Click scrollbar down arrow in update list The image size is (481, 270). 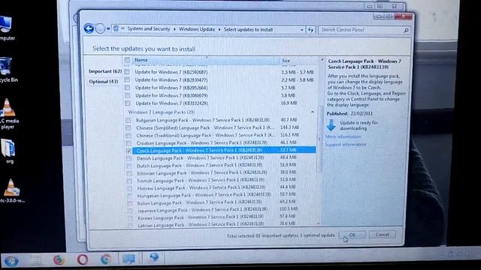(319, 223)
